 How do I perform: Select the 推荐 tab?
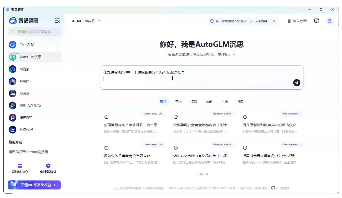point(163,101)
